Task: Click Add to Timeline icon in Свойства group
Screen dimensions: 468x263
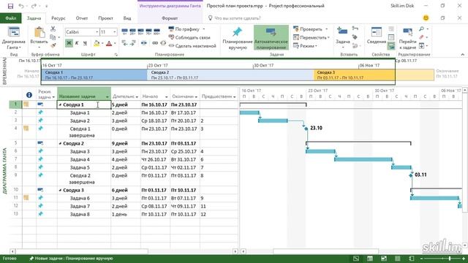Action: 391,45
